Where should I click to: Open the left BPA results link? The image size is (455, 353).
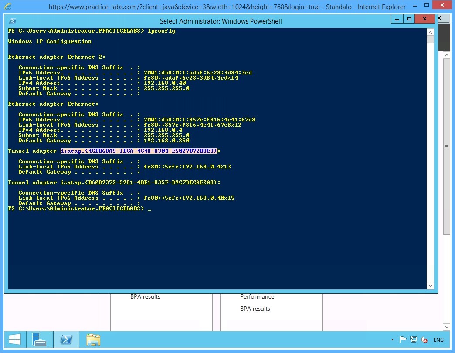click(145, 296)
